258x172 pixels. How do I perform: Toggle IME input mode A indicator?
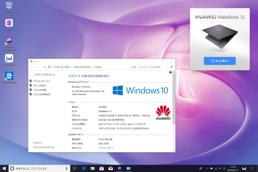(x=224, y=168)
